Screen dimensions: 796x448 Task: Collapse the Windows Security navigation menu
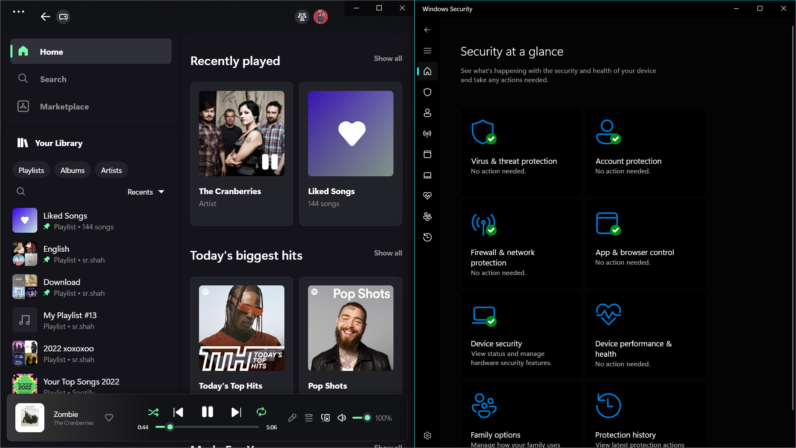click(x=427, y=51)
